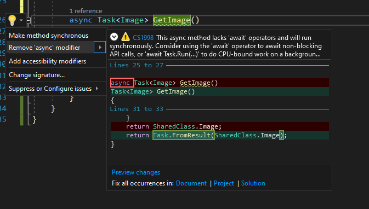This screenshot has width=369, height=209.
Task: Click the 'async' keyword in editor line
Action: [81, 20]
